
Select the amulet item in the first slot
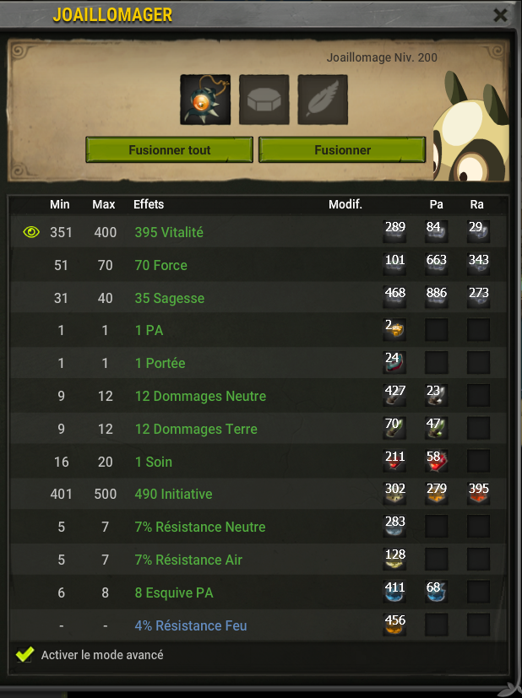click(x=205, y=100)
